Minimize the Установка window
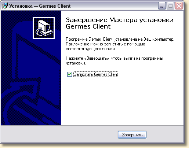 click(x=162, y=6)
